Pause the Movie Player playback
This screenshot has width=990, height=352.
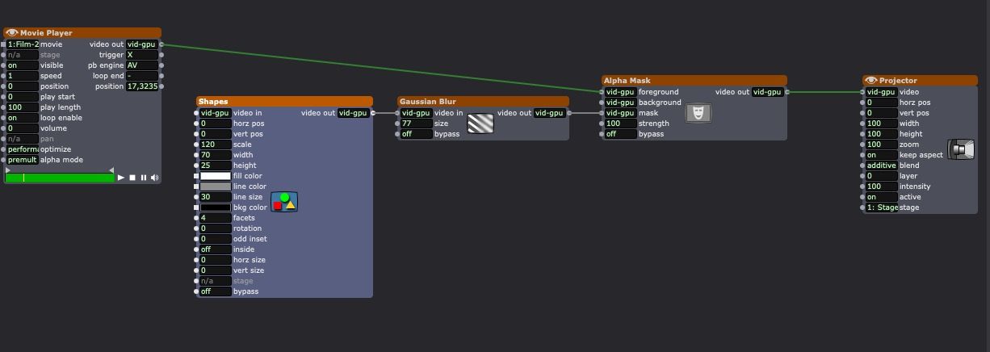144,178
